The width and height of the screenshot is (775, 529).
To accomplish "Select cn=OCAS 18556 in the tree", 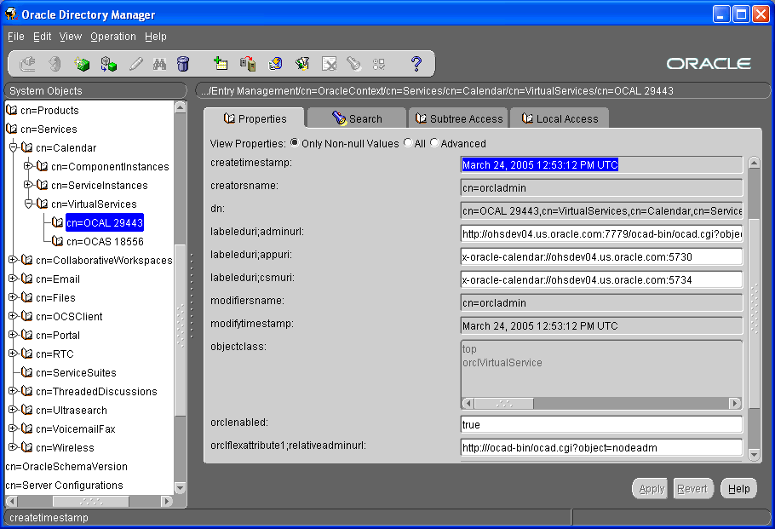I will (105, 242).
